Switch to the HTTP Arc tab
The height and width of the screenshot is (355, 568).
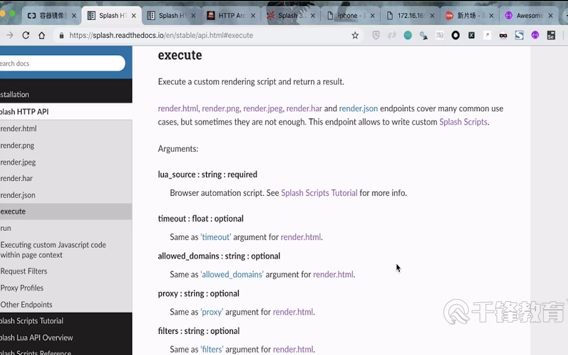pos(231,16)
